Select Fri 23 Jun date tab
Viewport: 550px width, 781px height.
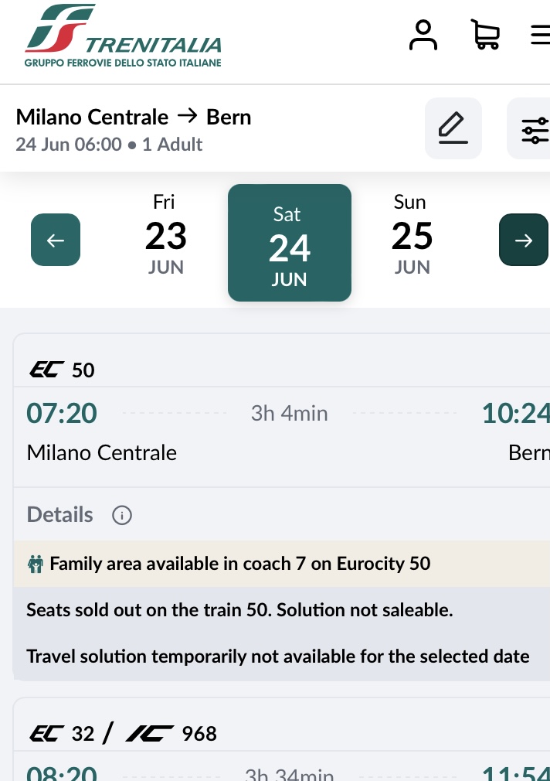pos(166,234)
